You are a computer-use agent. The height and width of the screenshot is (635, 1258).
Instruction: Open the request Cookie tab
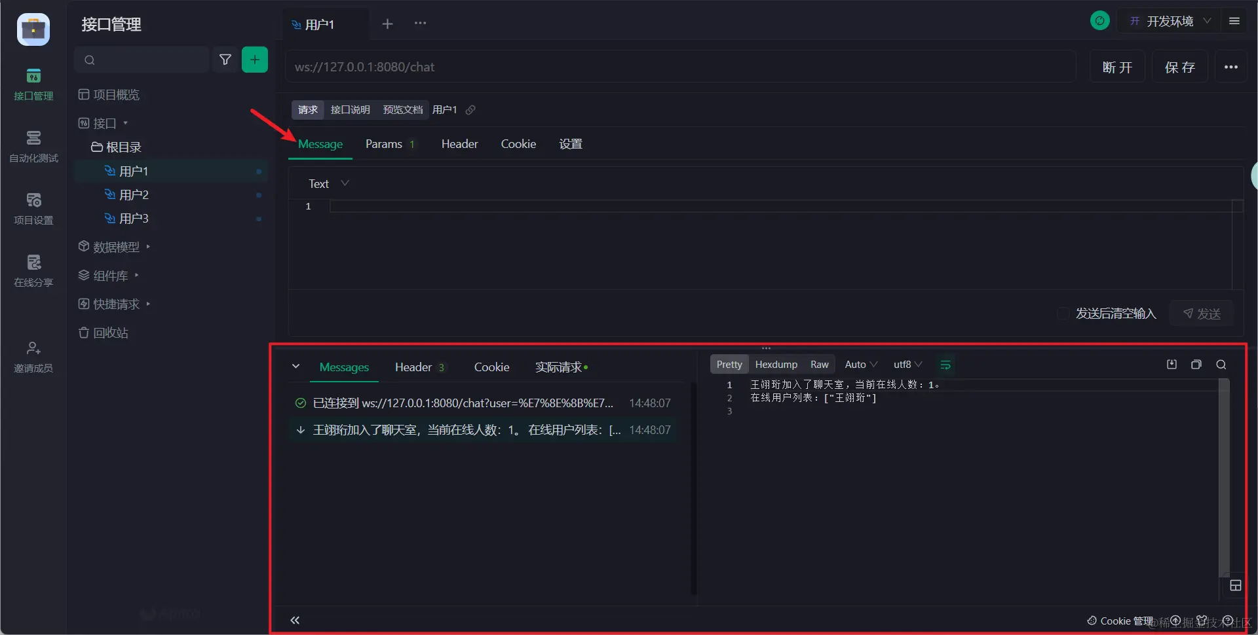coord(518,144)
